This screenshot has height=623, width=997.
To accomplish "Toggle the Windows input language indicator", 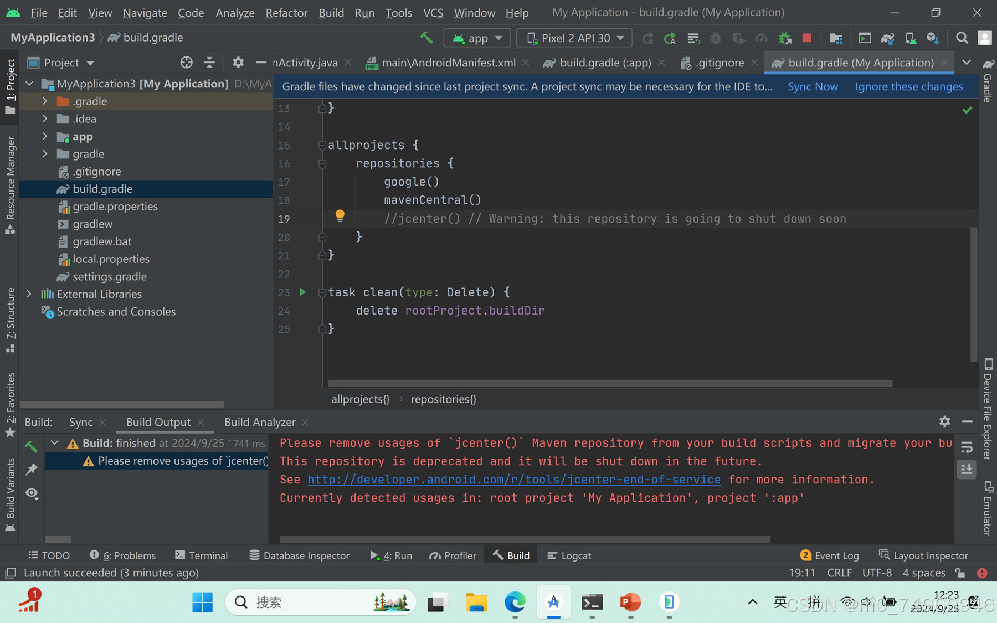I will click(781, 602).
